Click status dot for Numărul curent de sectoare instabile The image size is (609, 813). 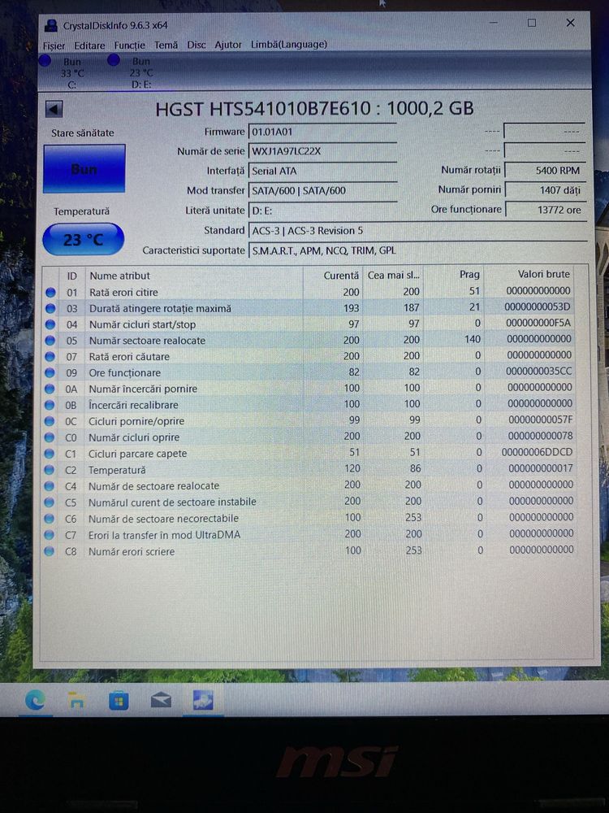coord(50,502)
